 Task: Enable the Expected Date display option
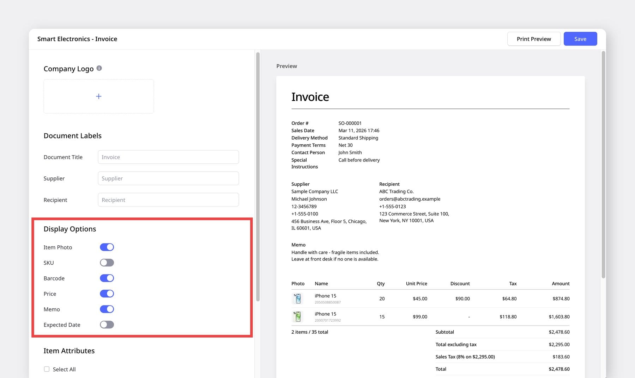pyautogui.click(x=107, y=324)
